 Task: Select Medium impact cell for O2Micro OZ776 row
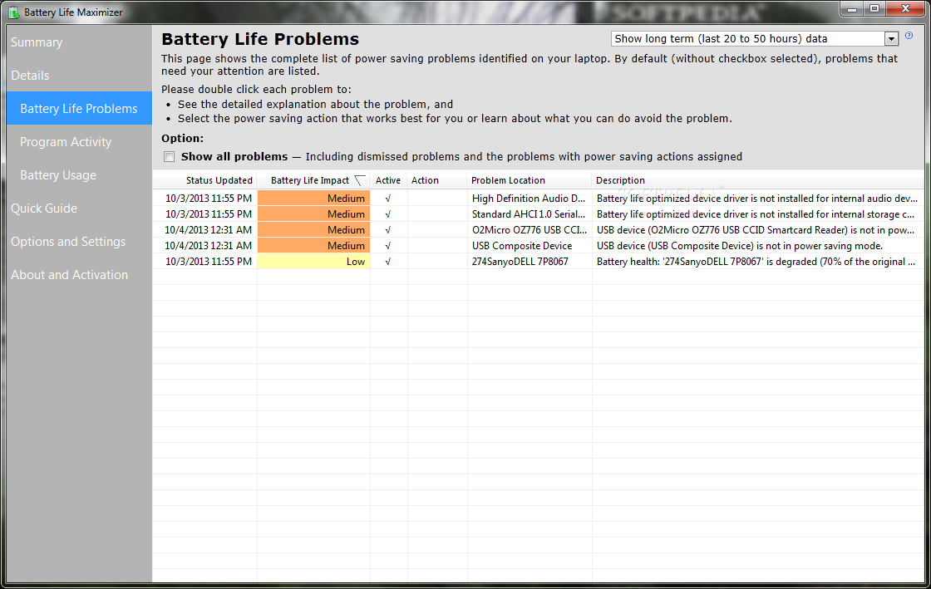point(313,230)
